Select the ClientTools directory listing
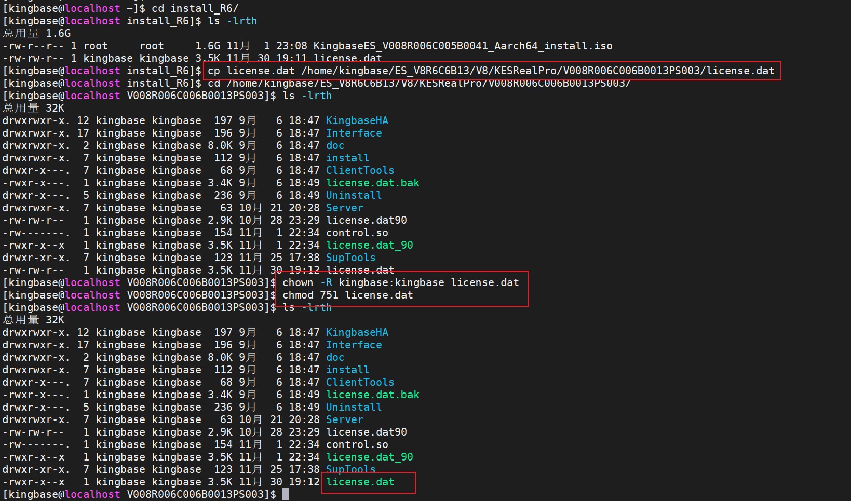 [x=360, y=170]
